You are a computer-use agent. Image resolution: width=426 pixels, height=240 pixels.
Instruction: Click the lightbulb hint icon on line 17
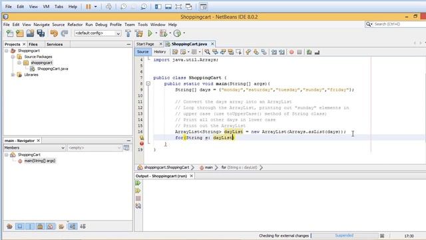(x=142, y=138)
